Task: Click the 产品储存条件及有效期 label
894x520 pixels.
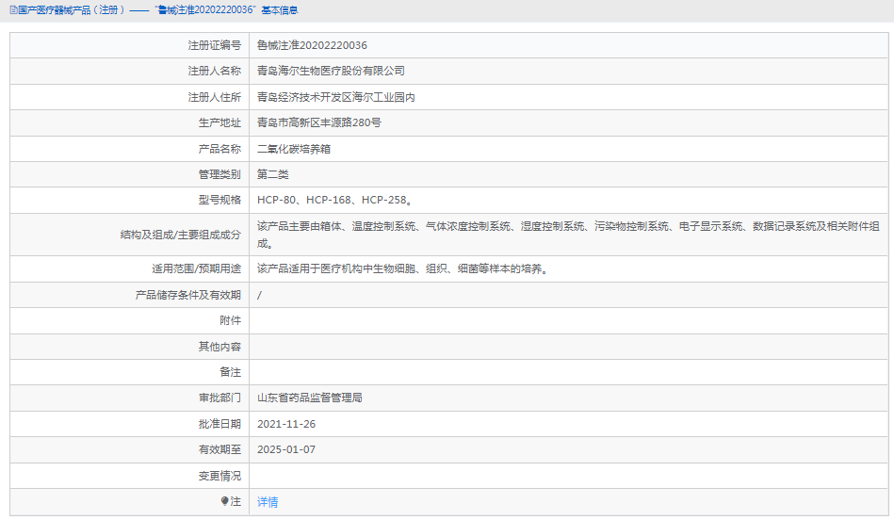Action: click(188, 295)
